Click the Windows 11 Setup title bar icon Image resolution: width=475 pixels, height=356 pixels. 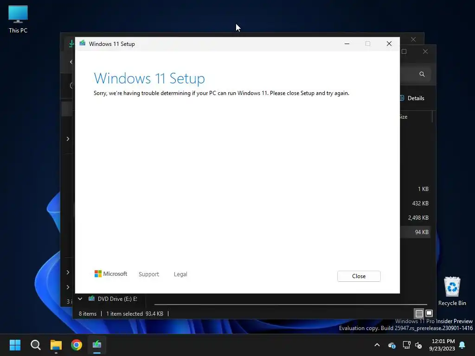coord(83,43)
